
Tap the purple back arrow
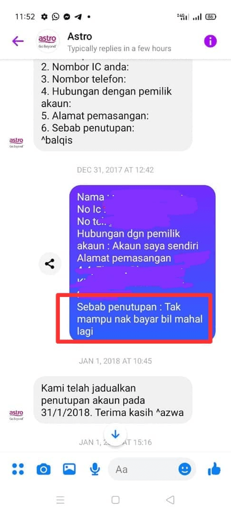tap(18, 41)
